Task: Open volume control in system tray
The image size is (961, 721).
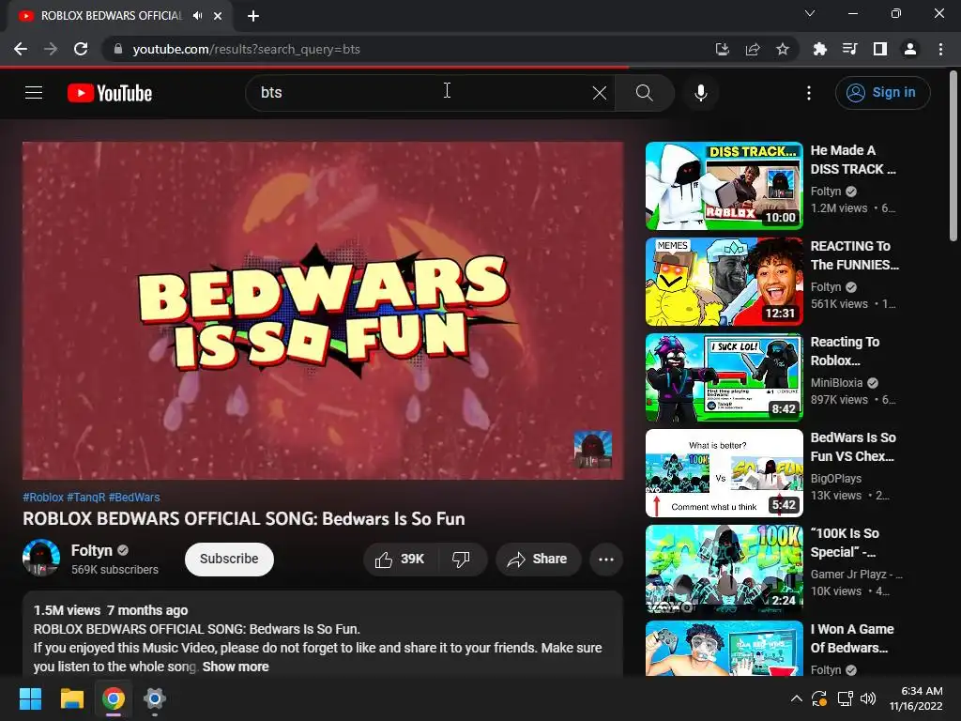Action: (x=868, y=698)
